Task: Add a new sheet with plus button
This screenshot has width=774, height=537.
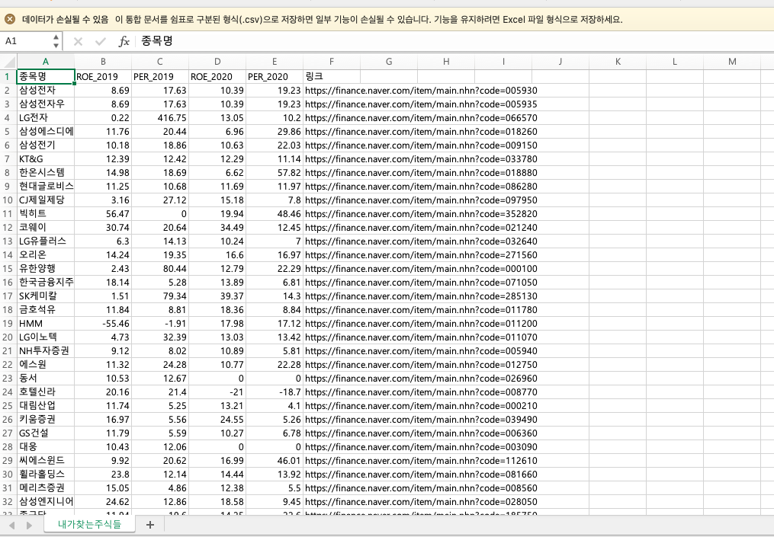Action: click(150, 525)
